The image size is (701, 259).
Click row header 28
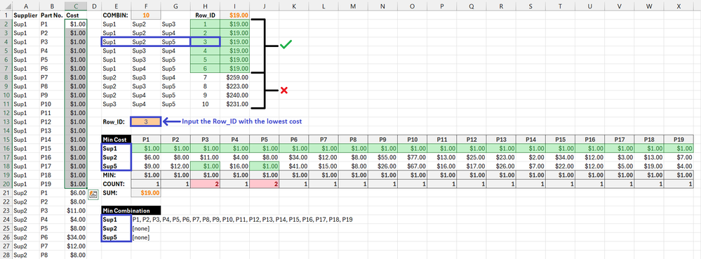pos(6,255)
